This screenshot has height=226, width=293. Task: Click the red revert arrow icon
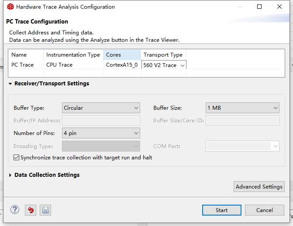pyautogui.click(x=30, y=210)
